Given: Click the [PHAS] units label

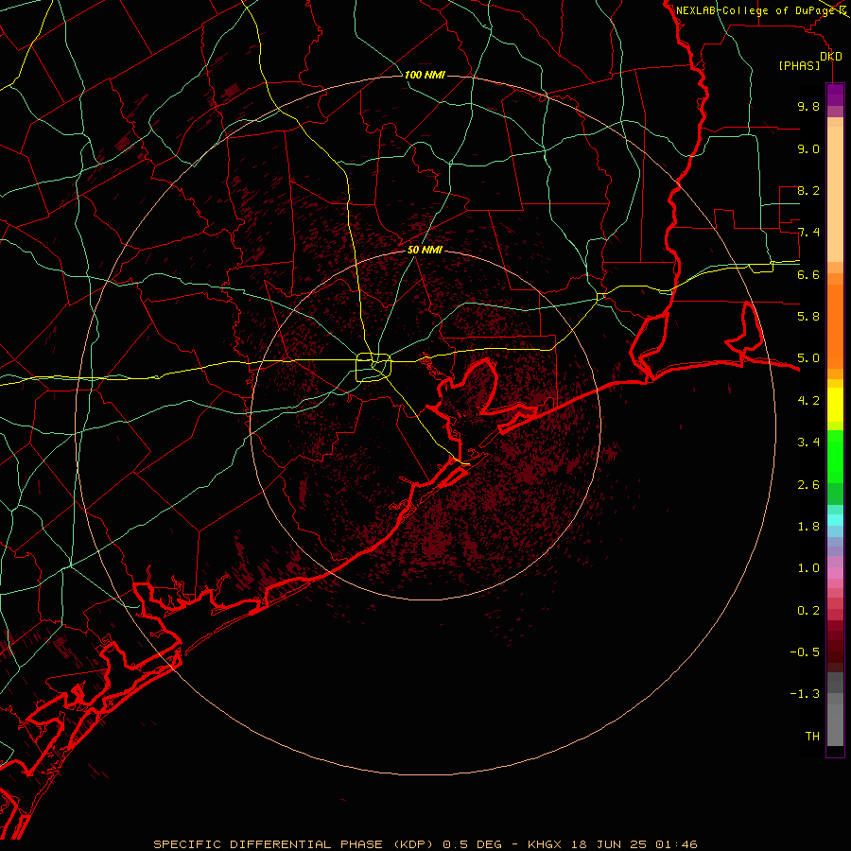Looking at the screenshot, I should pyautogui.click(x=799, y=65).
